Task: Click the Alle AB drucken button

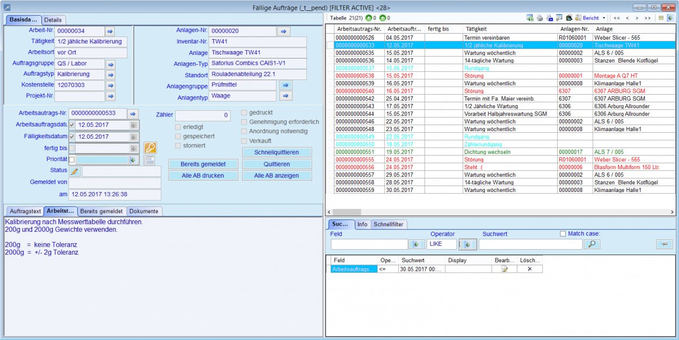Action: pyautogui.click(x=203, y=176)
